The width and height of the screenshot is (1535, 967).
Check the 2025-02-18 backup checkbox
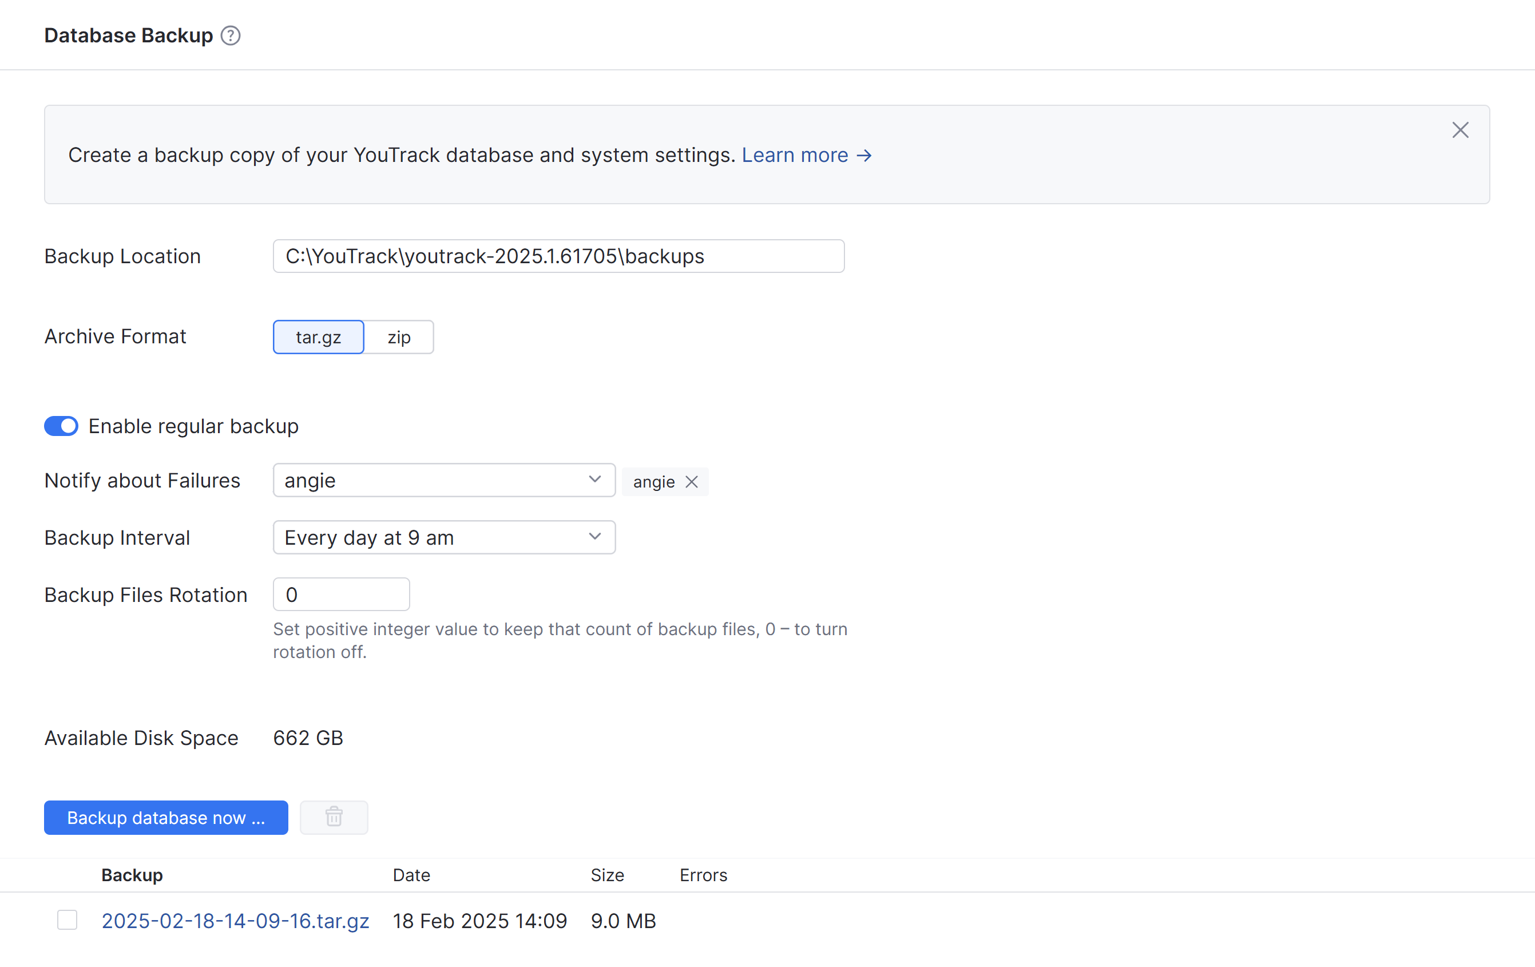67,920
